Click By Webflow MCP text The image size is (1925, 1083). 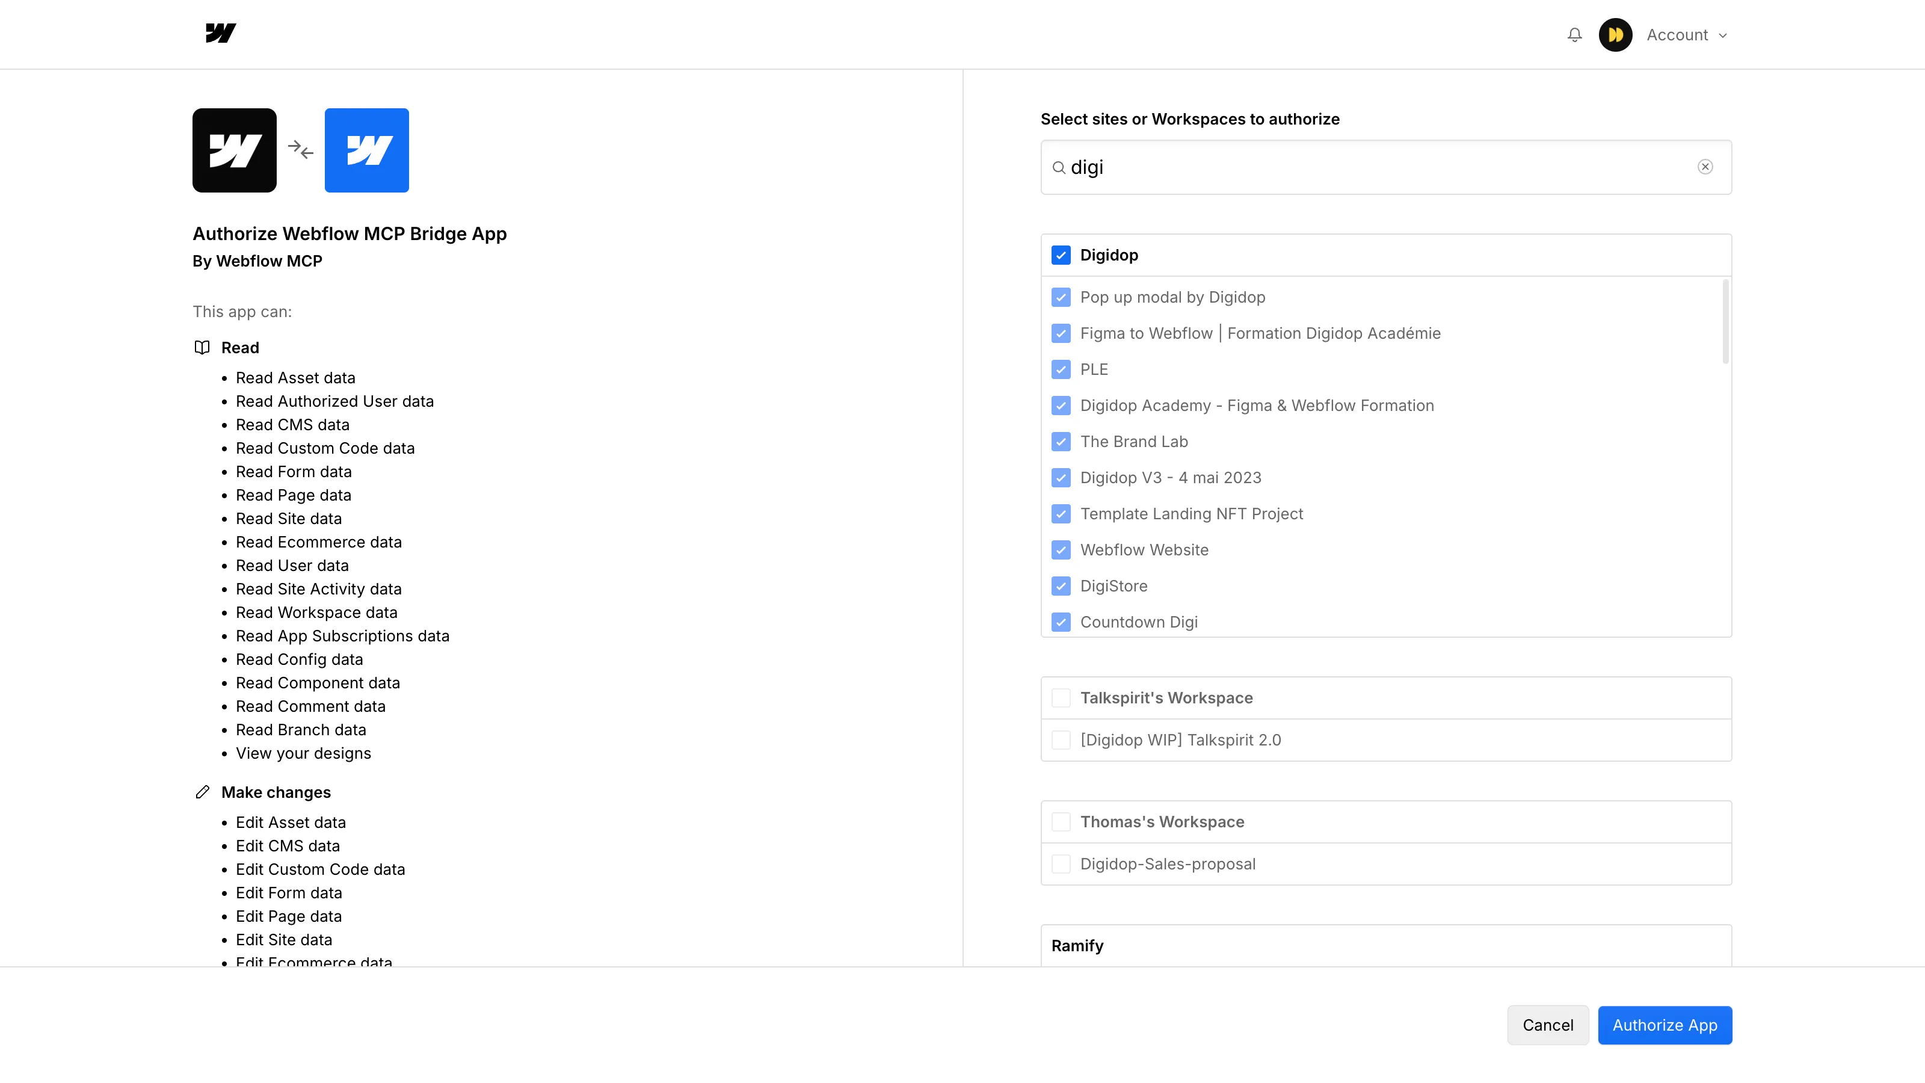[x=257, y=262]
